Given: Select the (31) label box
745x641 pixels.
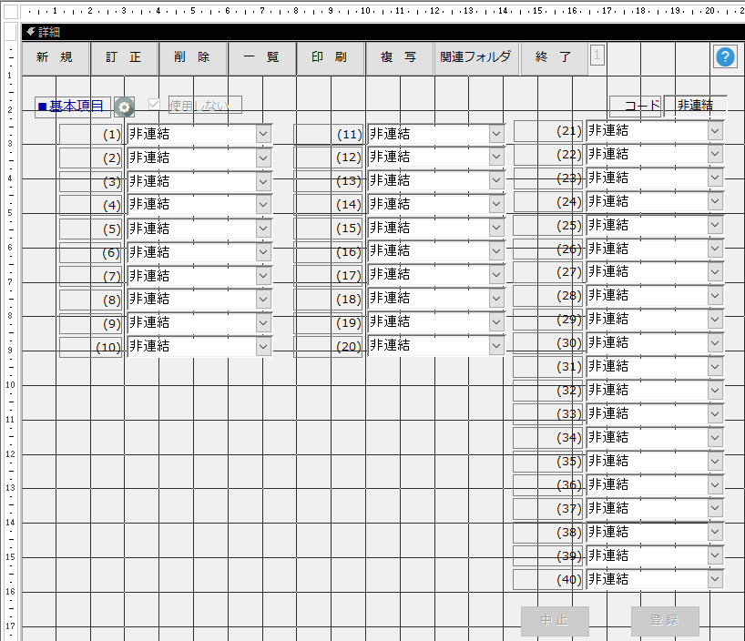Looking at the screenshot, I should [x=548, y=367].
